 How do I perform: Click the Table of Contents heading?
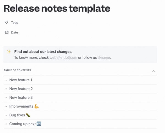tap(17, 70)
